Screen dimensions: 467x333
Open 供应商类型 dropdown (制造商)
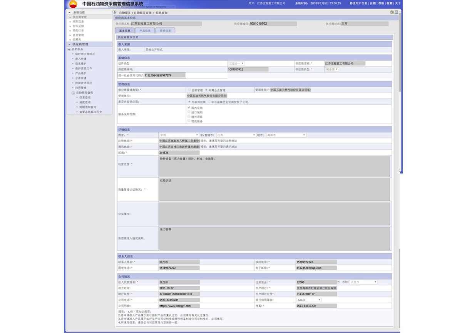coord(332,69)
